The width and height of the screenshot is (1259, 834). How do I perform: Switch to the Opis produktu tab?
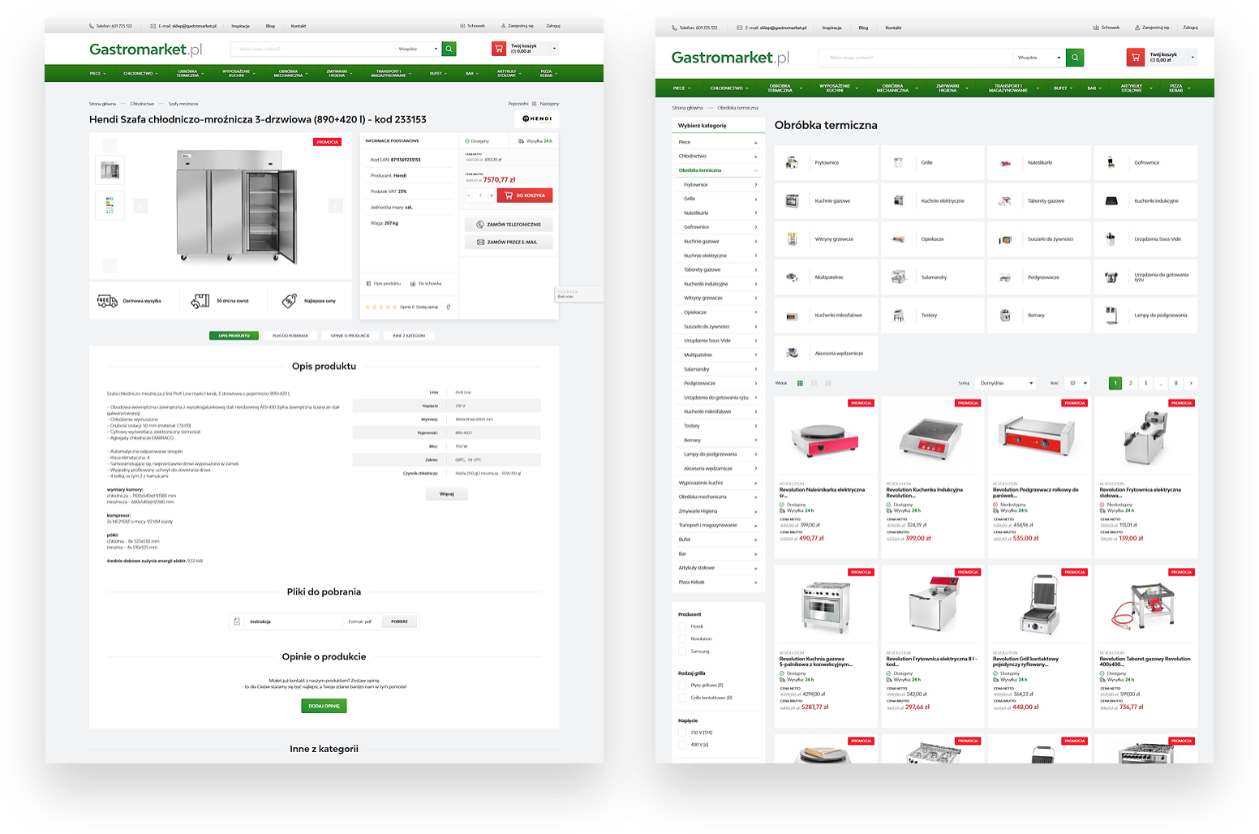(234, 335)
